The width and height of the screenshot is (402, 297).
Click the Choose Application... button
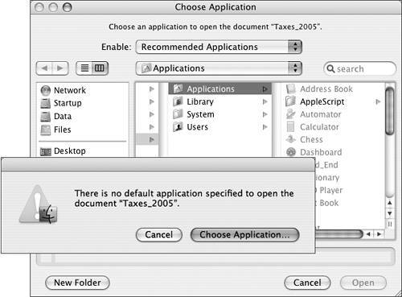[x=244, y=235]
